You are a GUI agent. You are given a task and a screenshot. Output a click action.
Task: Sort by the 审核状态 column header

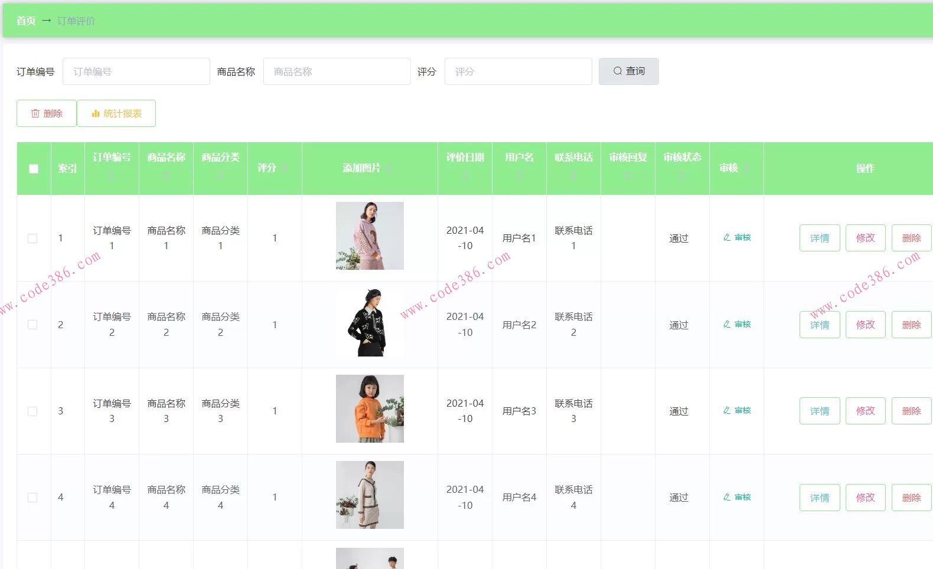pyautogui.click(x=682, y=168)
